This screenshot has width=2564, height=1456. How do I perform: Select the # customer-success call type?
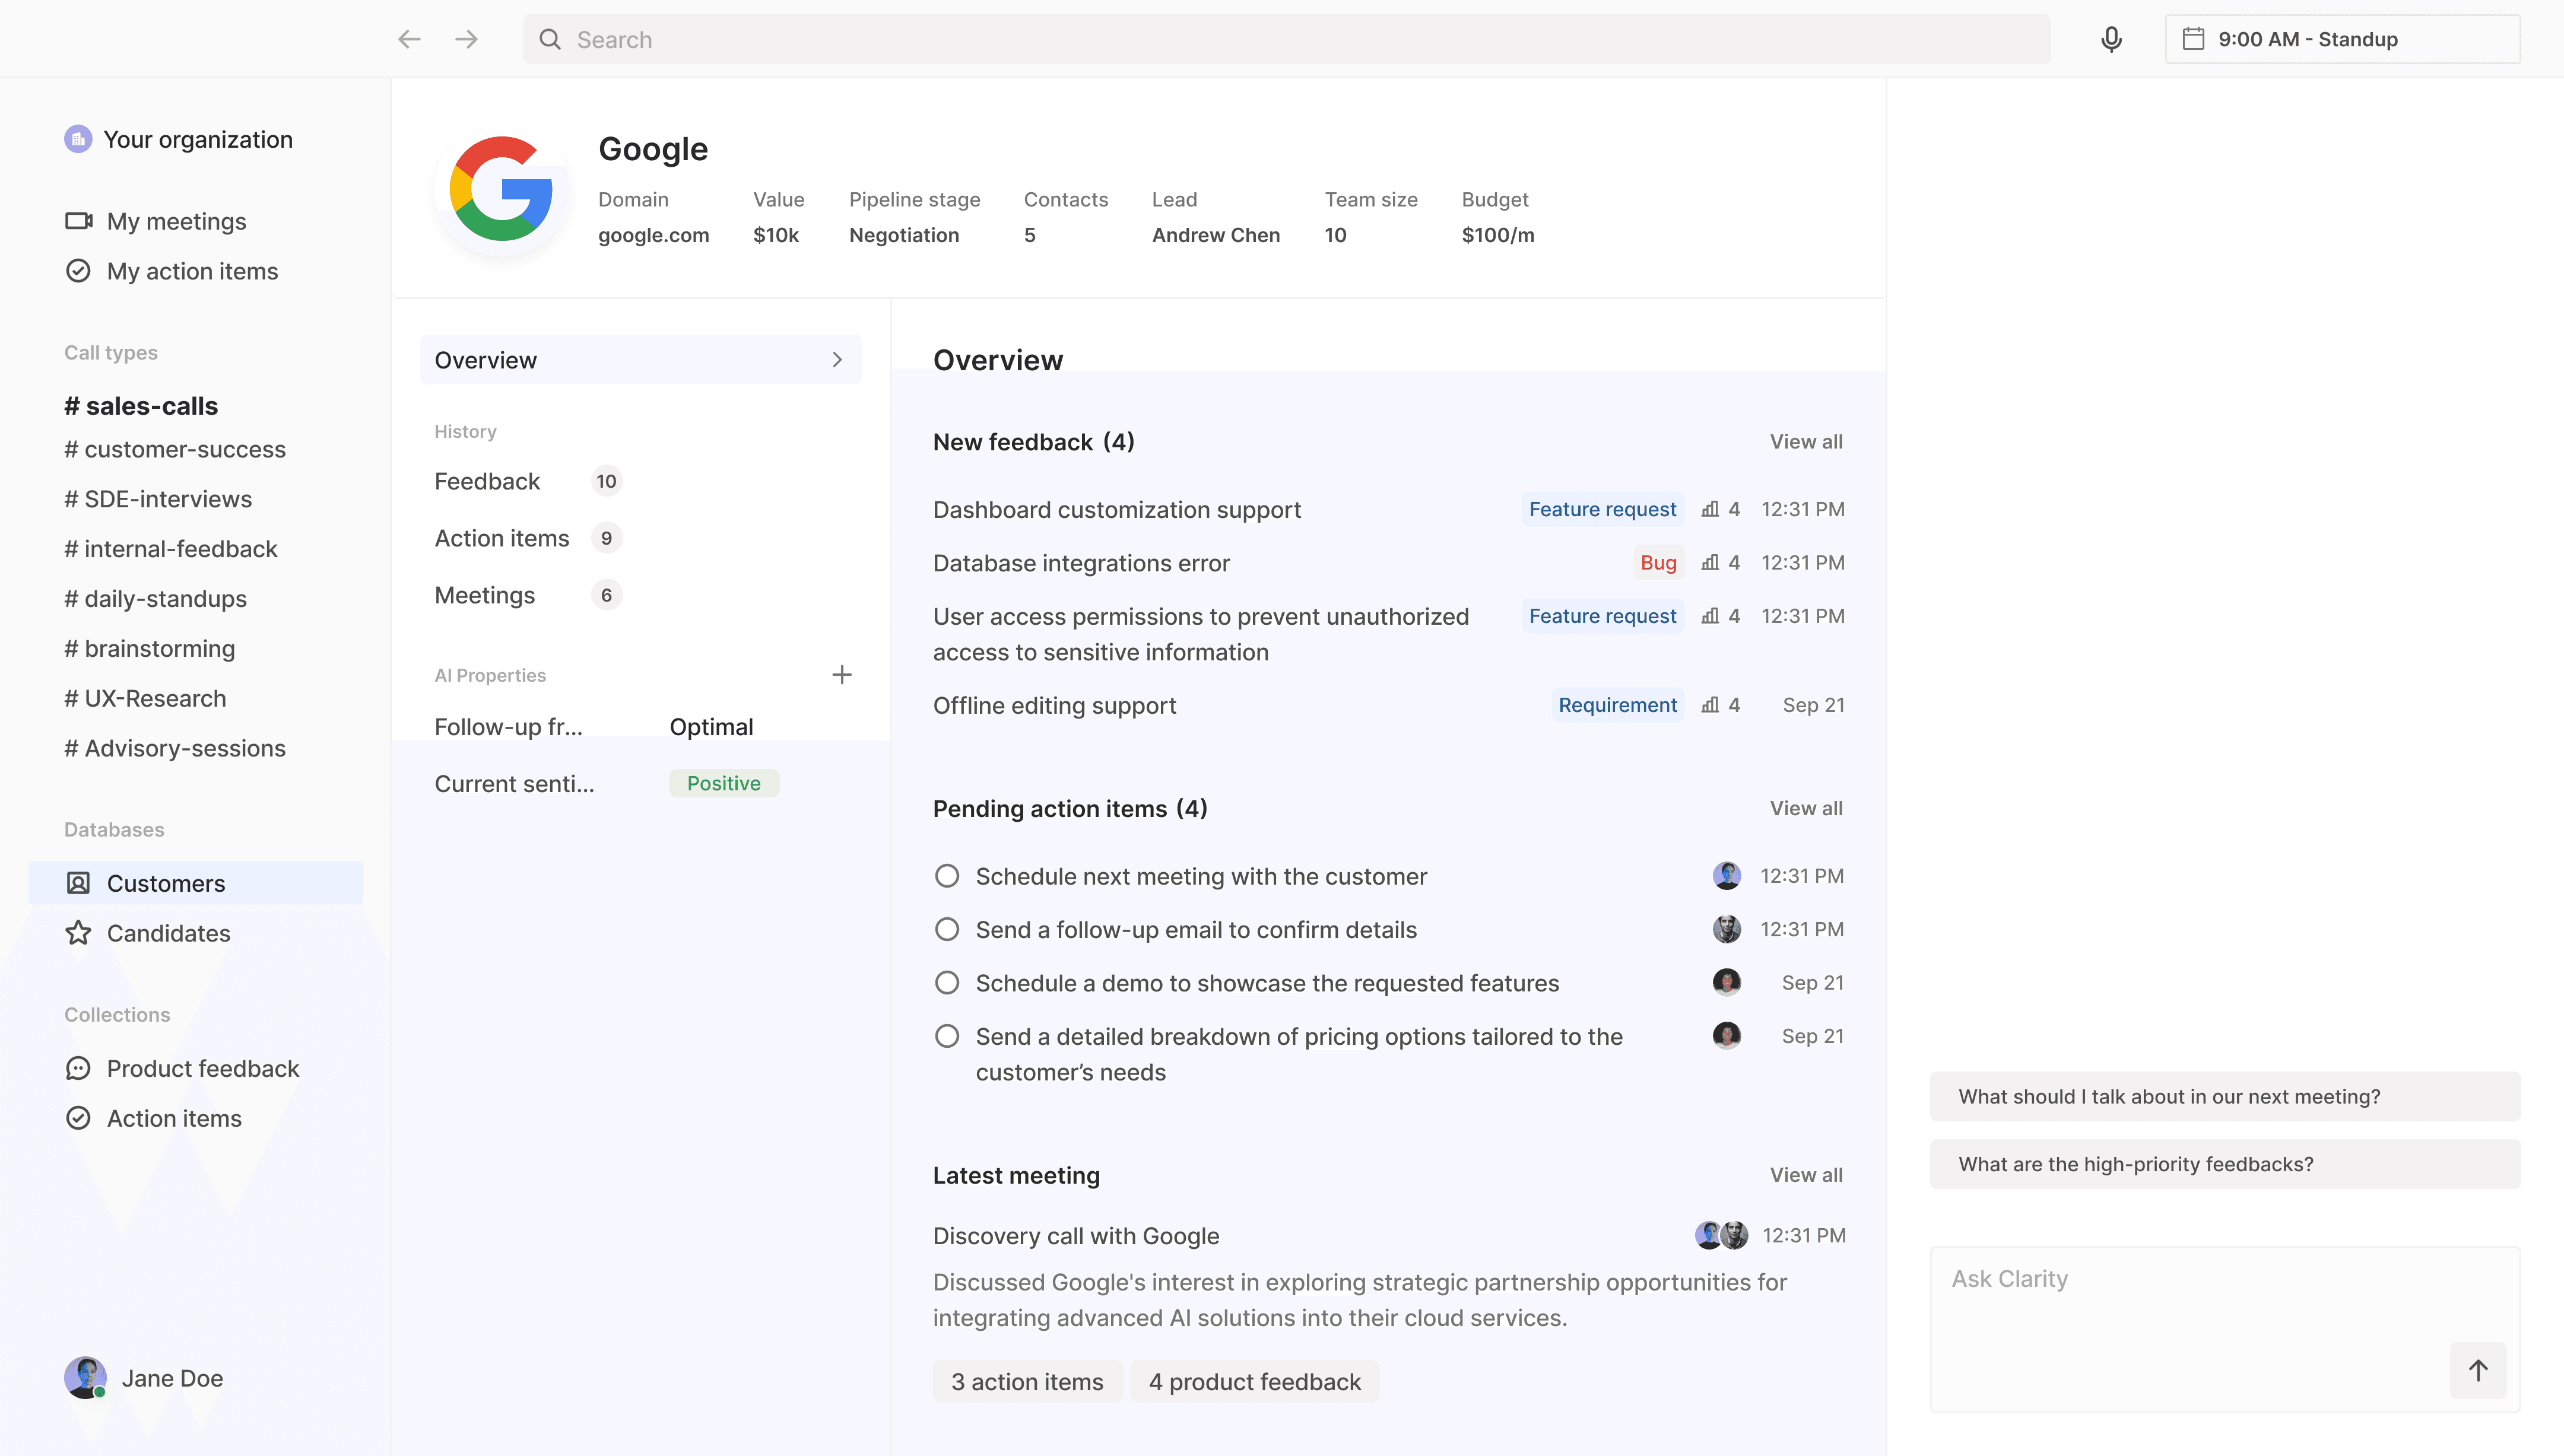click(175, 449)
